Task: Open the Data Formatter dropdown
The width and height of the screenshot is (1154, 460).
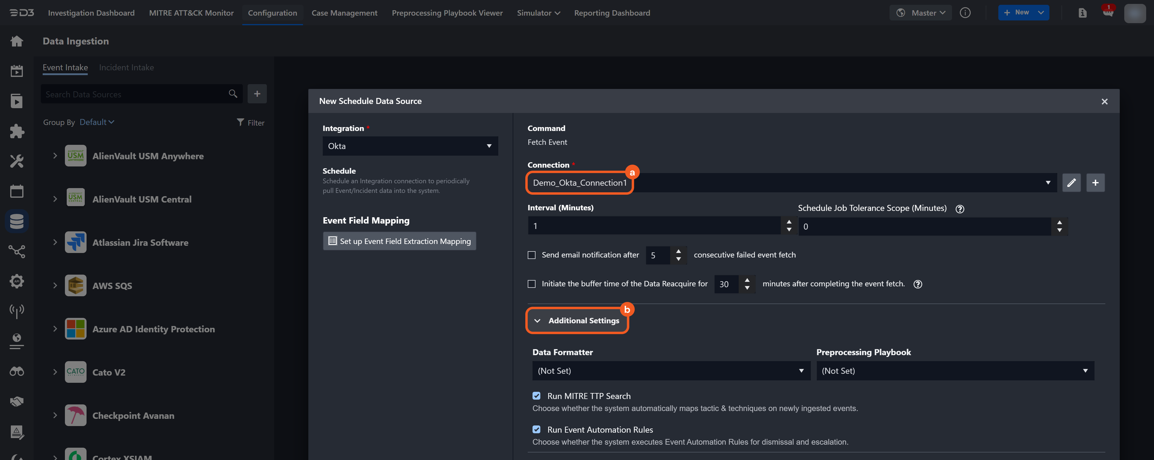Action: [671, 371]
